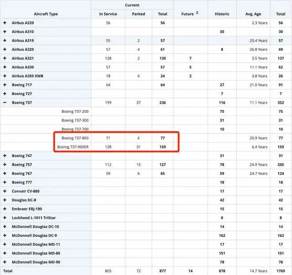Click the 6.4 Years age for 737-900ER

coord(260,147)
